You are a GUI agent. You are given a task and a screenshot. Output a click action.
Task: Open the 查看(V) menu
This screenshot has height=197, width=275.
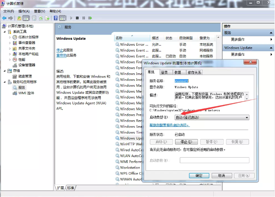pos(39,11)
